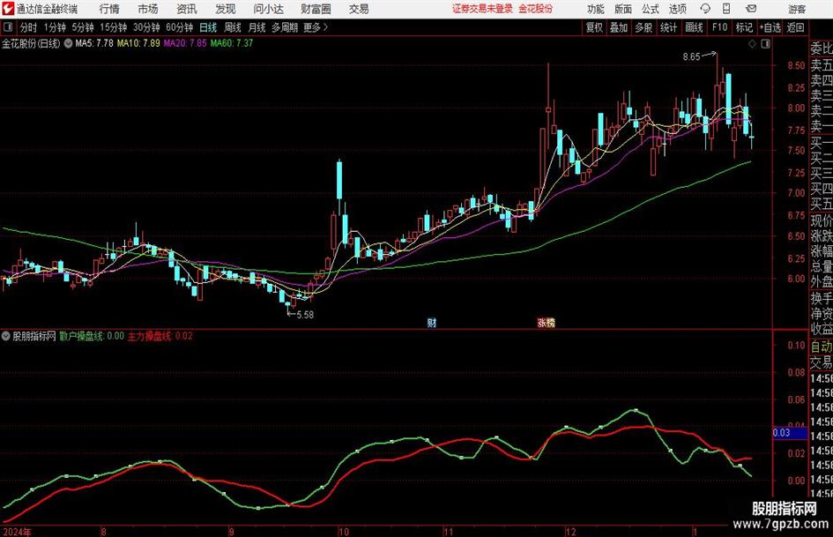Image resolution: width=833 pixels, height=537 pixels.
Task: Open F10 company info
Action: click(x=719, y=27)
